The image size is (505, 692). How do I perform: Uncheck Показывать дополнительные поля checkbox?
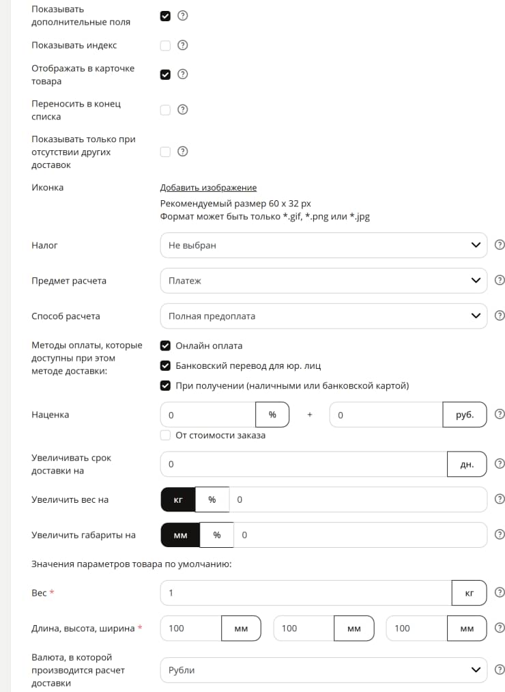165,16
